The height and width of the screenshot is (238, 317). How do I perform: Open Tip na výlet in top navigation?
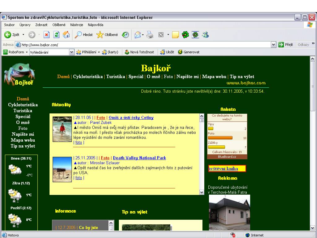(x=242, y=77)
